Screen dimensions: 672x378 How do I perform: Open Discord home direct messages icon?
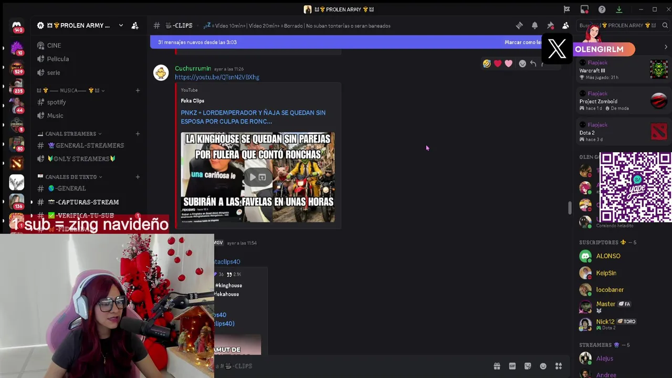pos(16,26)
